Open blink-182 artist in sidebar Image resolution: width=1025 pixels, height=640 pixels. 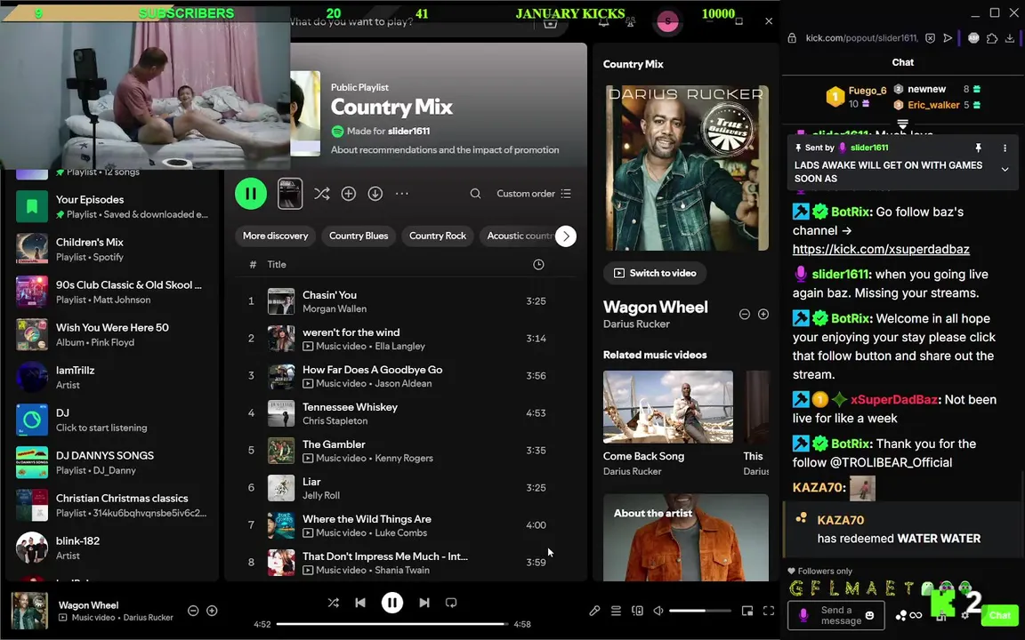point(112,548)
